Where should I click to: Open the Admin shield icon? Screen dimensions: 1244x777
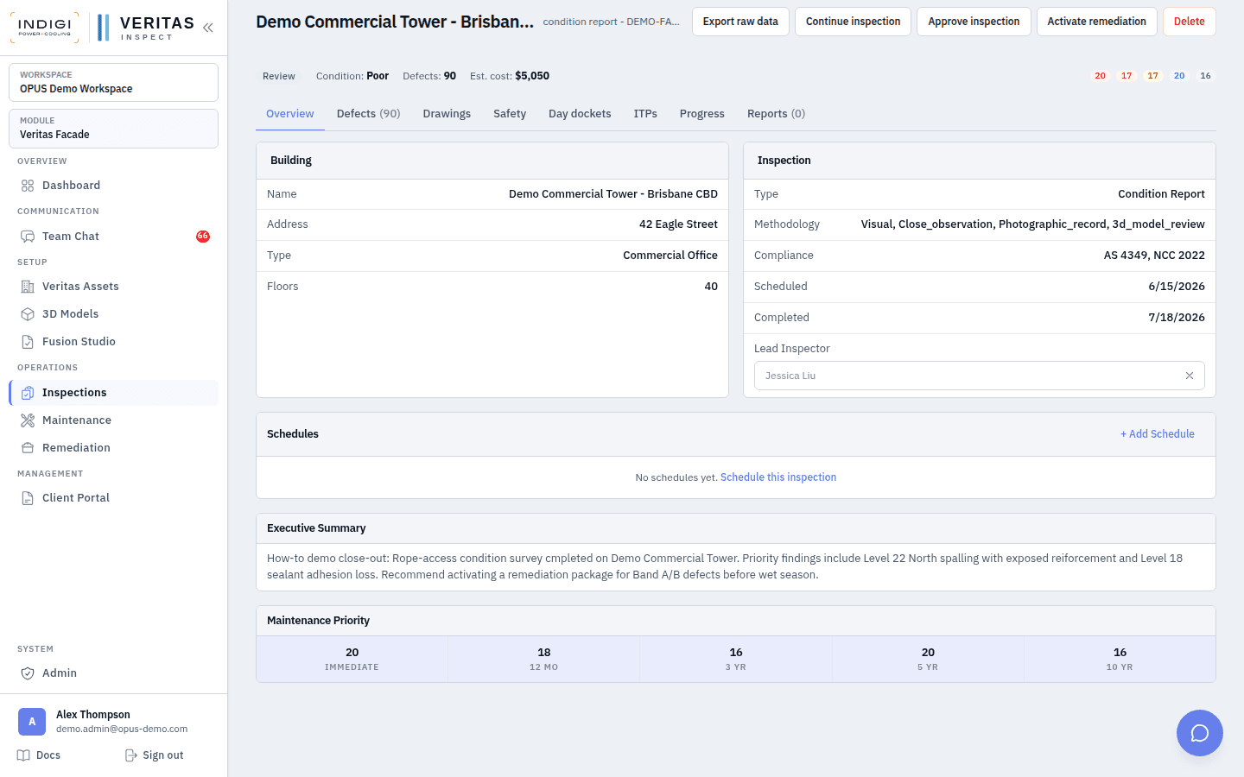pos(28,673)
